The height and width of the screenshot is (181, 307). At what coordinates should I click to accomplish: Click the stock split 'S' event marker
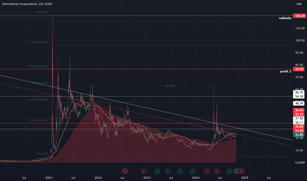pos(125,171)
